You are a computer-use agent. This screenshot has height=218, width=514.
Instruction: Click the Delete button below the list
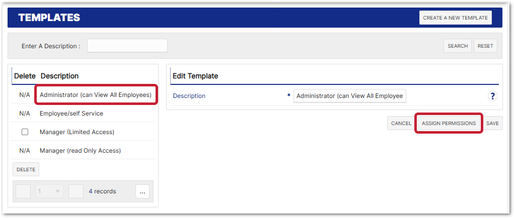26,169
